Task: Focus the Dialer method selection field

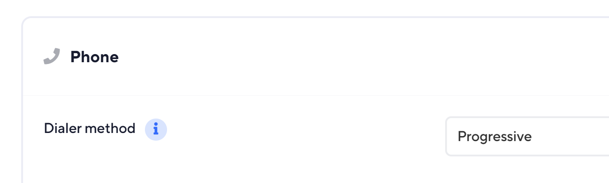Action: 527,136
